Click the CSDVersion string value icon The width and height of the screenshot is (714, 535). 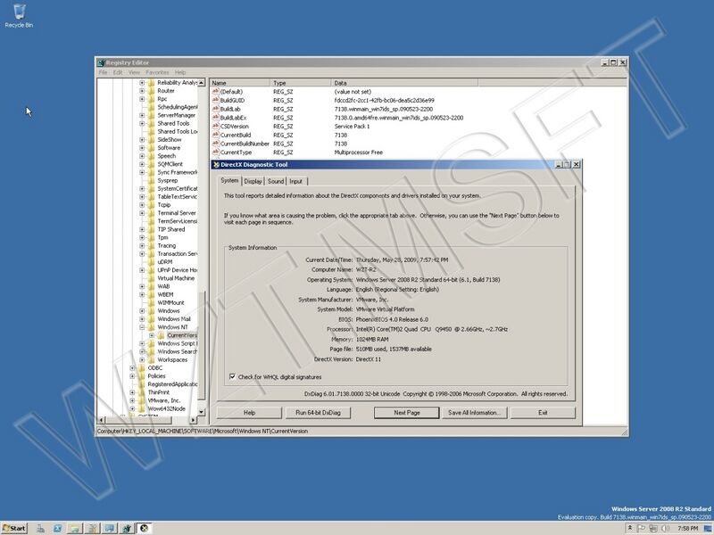(x=215, y=126)
